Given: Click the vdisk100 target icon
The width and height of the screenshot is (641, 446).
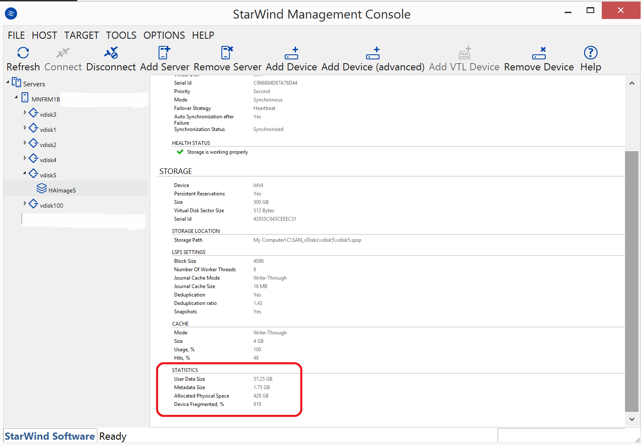Looking at the screenshot, I should point(33,204).
